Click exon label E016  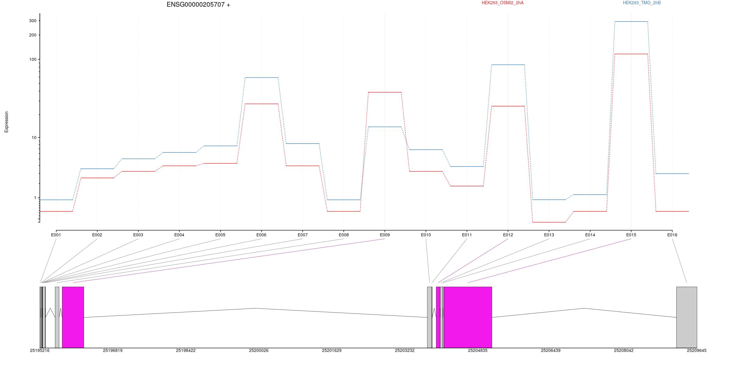[x=672, y=235]
